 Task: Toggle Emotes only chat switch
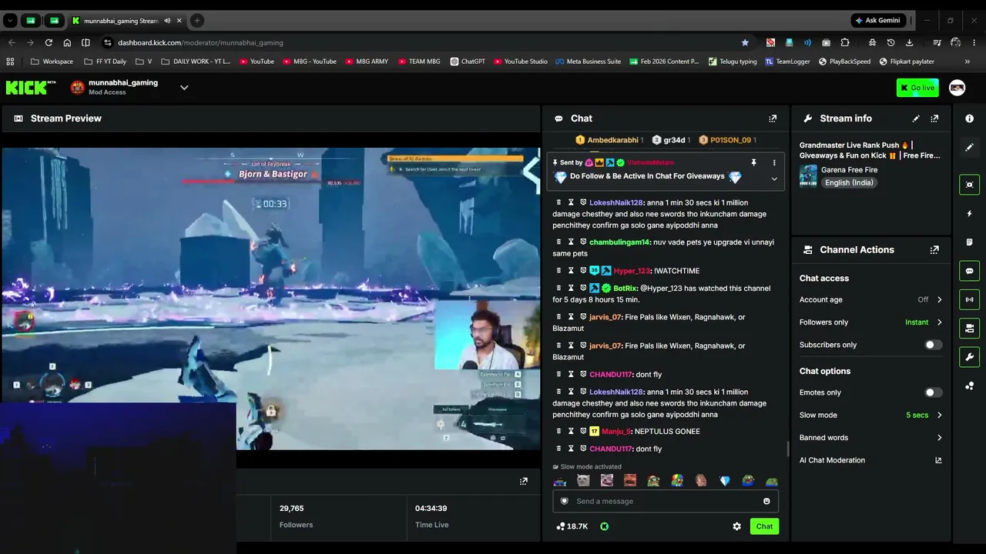click(x=933, y=392)
